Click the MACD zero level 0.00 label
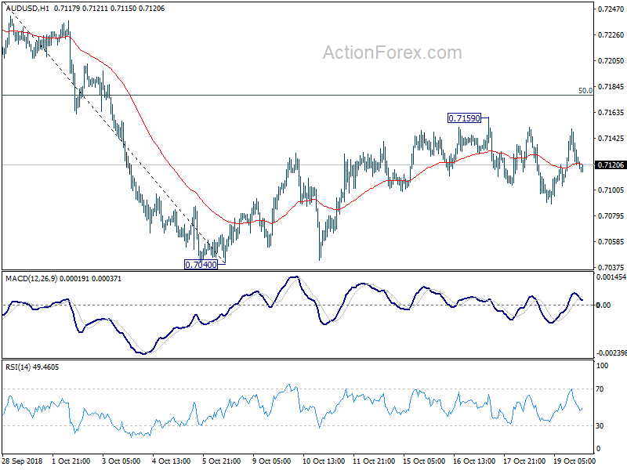This screenshot has height=470, width=627. click(603, 305)
